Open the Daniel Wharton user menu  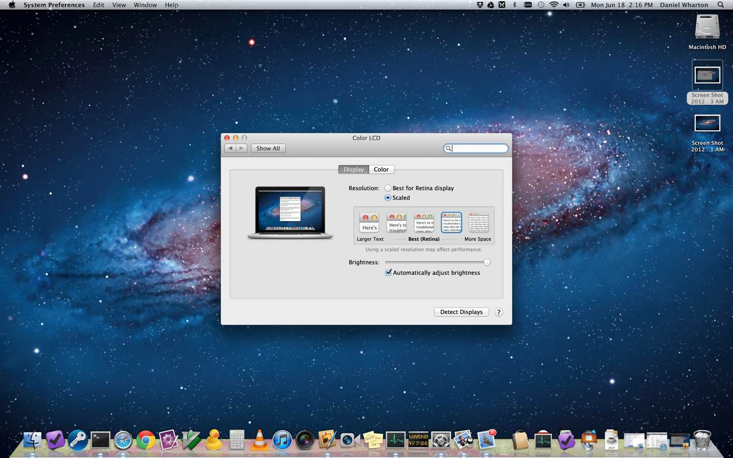684,5
